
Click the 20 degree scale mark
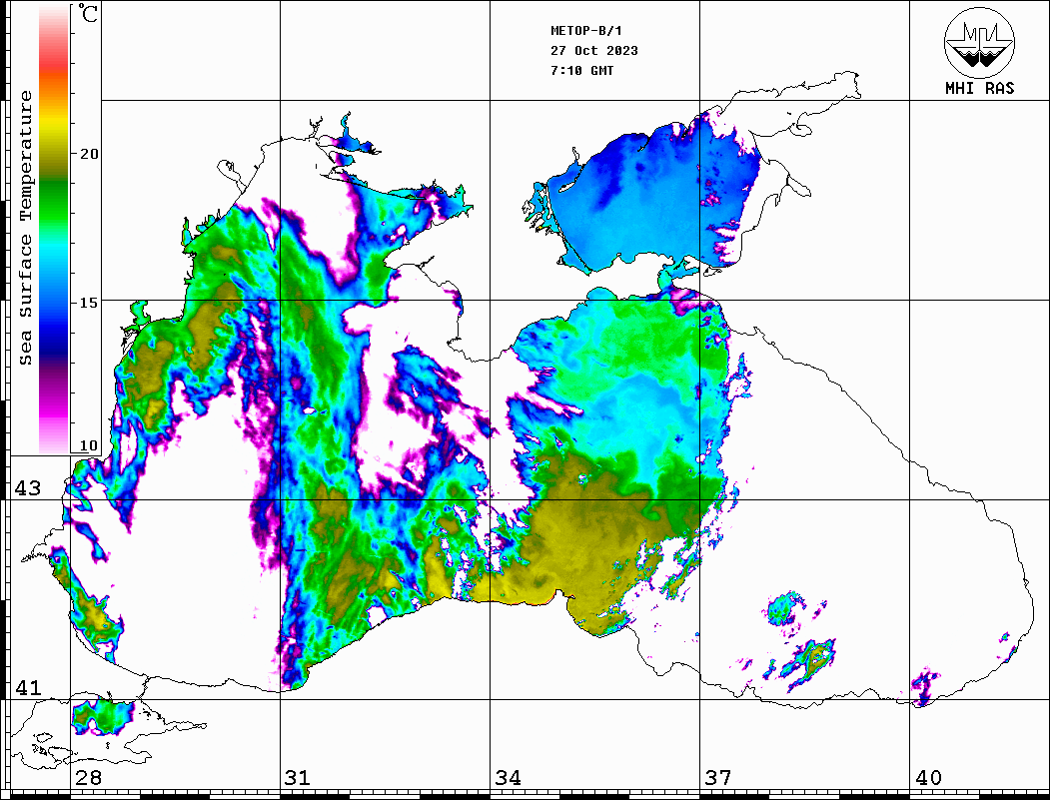(x=88, y=154)
